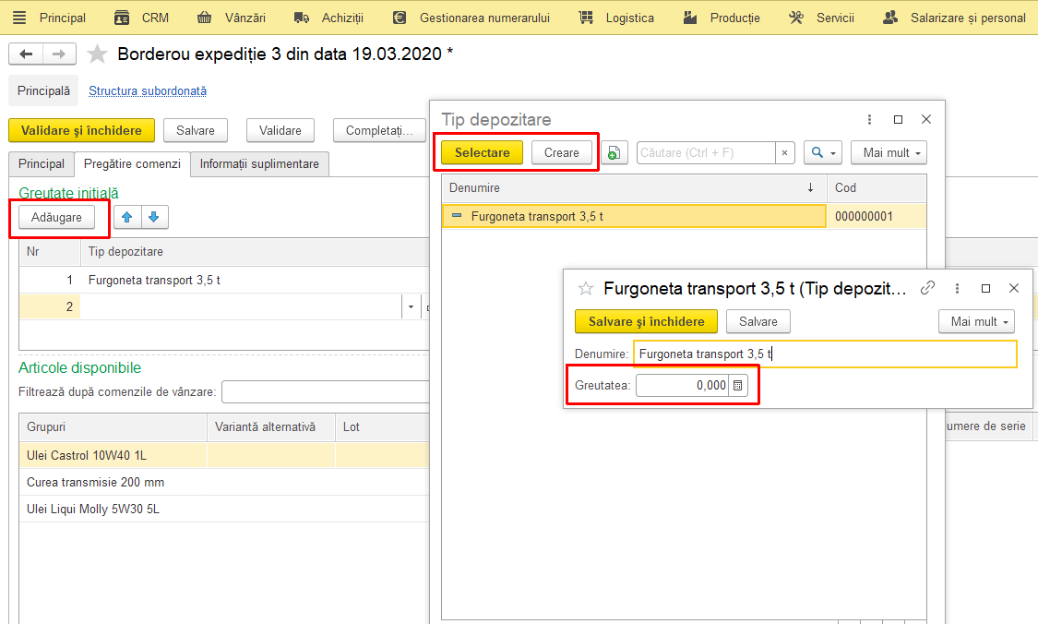The width and height of the screenshot is (1038, 624).
Task: Open Mai mult menu in Tip depozitare window
Action: click(x=889, y=152)
